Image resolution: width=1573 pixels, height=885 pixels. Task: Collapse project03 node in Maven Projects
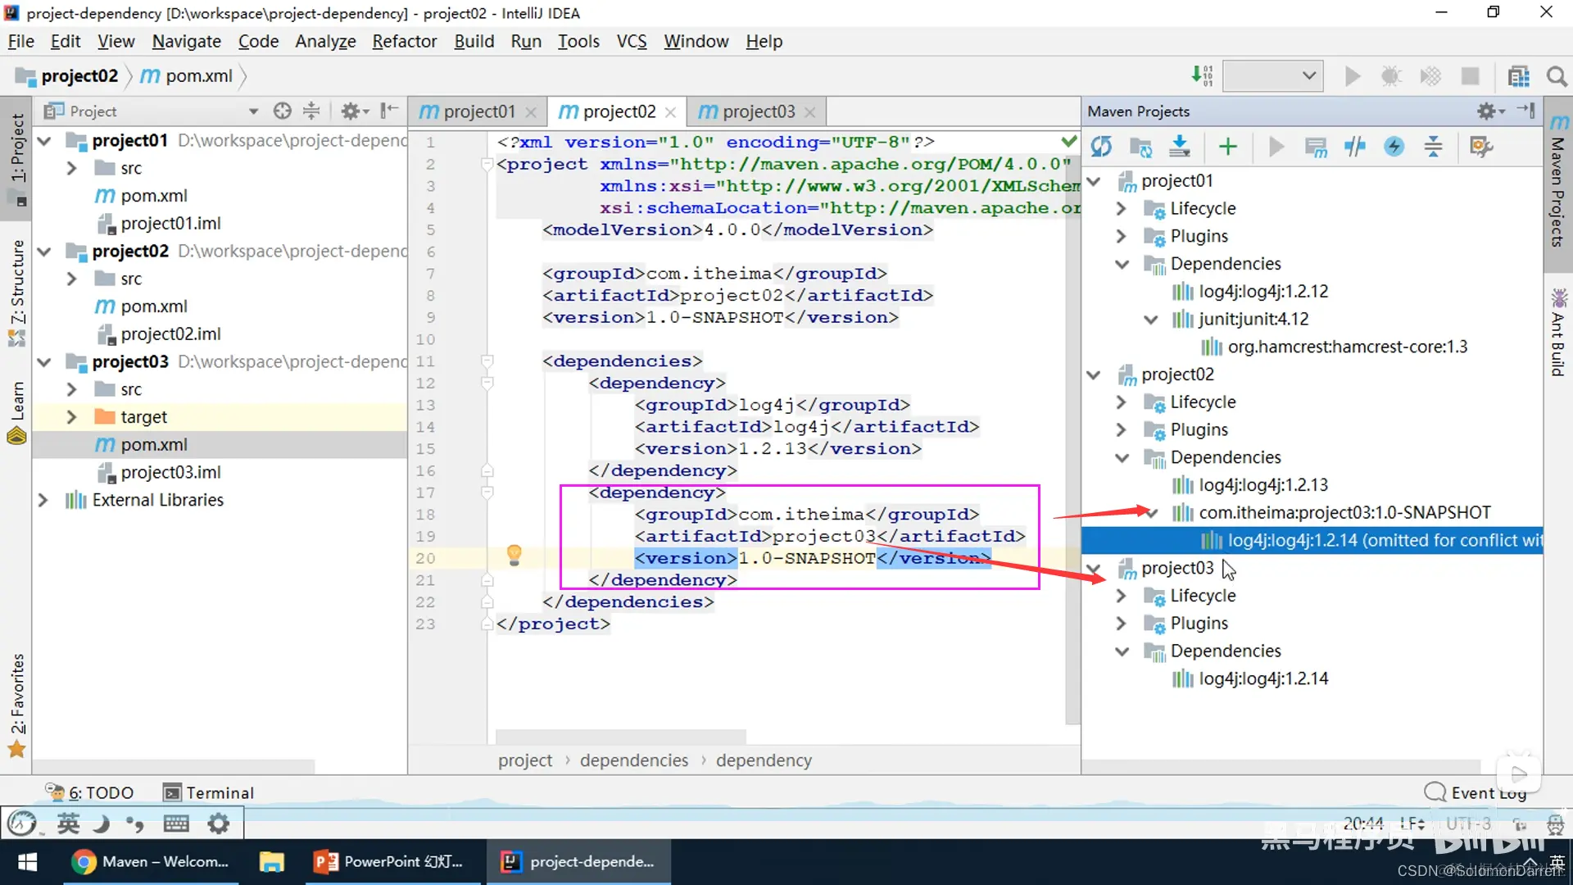pyautogui.click(x=1094, y=568)
